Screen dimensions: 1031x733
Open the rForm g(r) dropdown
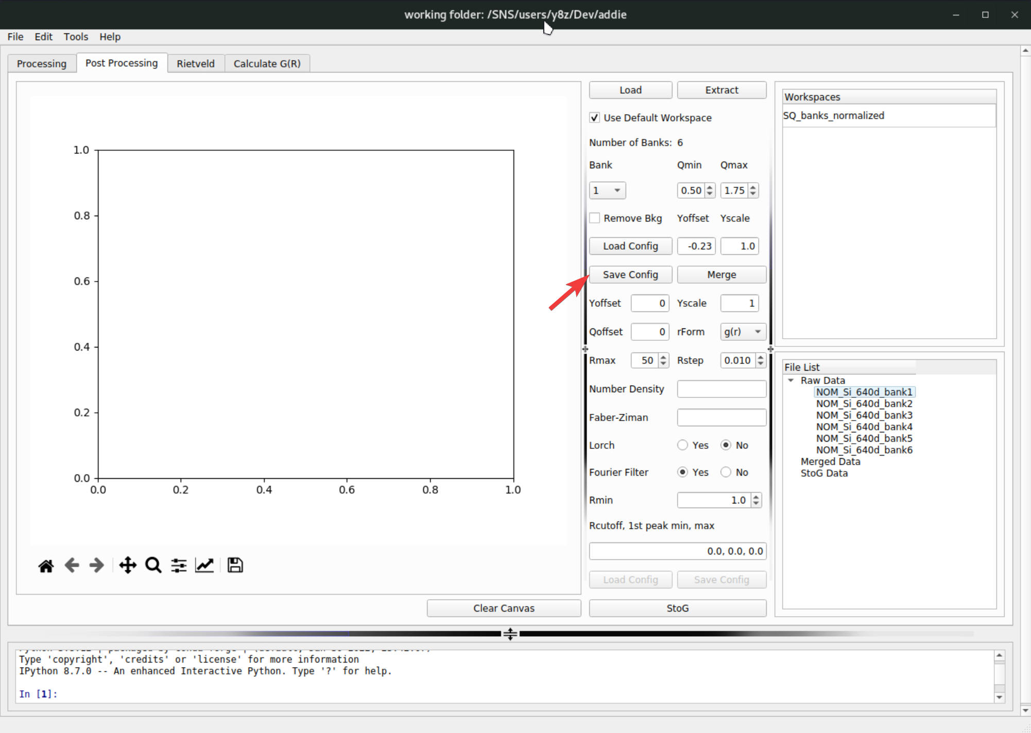[743, 332]
